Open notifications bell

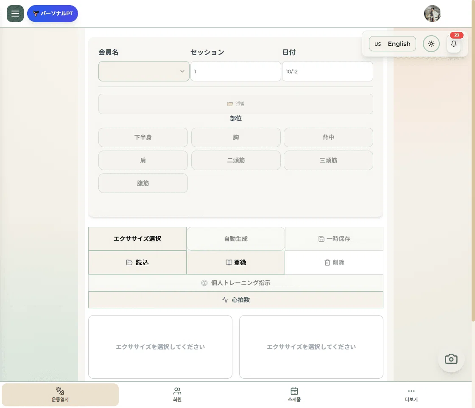pos(454,44)
